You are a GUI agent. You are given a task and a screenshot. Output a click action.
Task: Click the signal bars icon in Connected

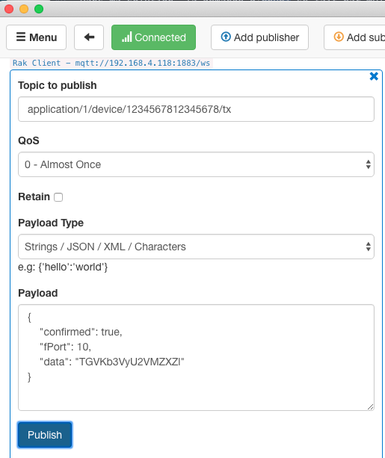pos(126,37)
